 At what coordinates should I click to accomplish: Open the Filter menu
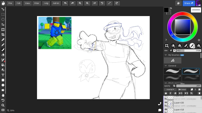pos(37,3)
